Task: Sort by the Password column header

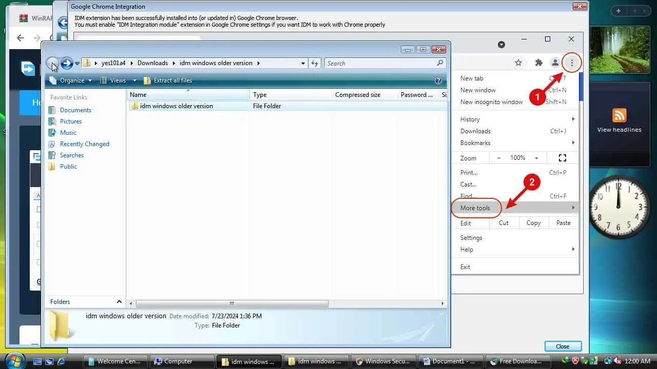Action: (417, 95)
